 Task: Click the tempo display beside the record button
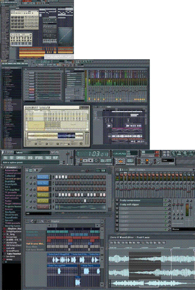point(106,161)
